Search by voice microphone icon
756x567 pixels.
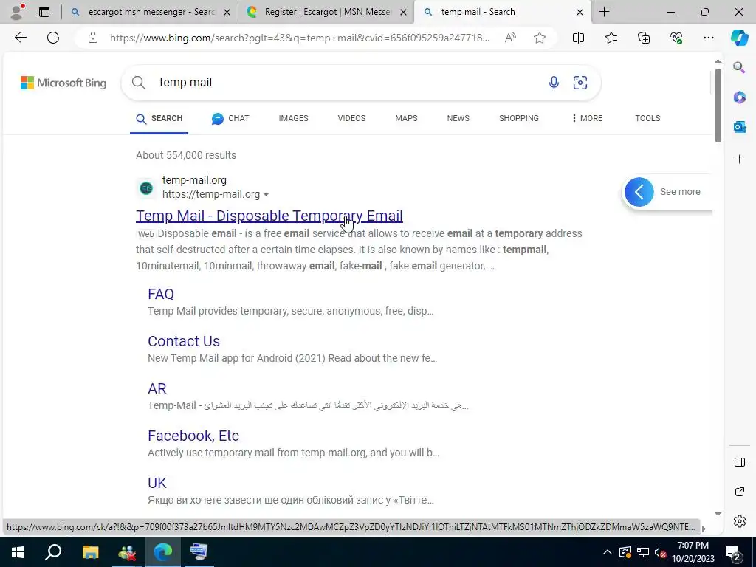click(554, 83)
